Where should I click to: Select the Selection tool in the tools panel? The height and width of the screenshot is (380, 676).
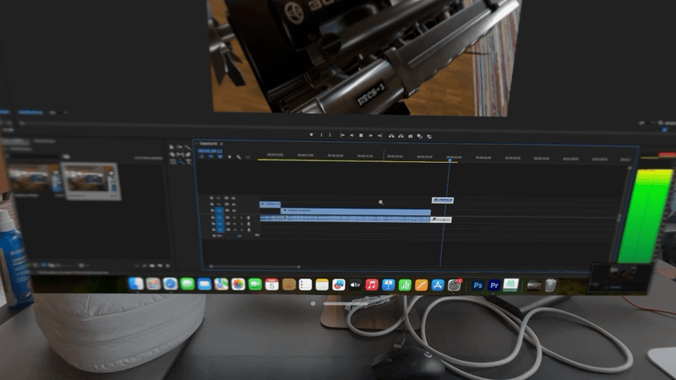[172, 147]
